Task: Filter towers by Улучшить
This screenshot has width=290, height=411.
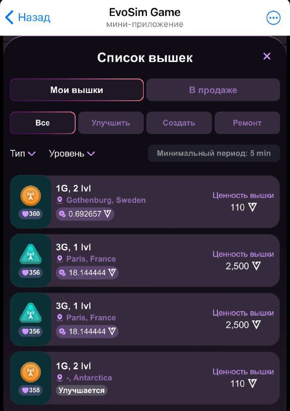Action: pos(111,123)
